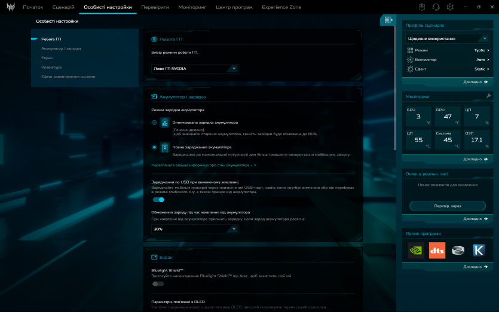This screenshot has height=312, width=499.
Task: Open the battery health info link
Action: coord(203,165)
